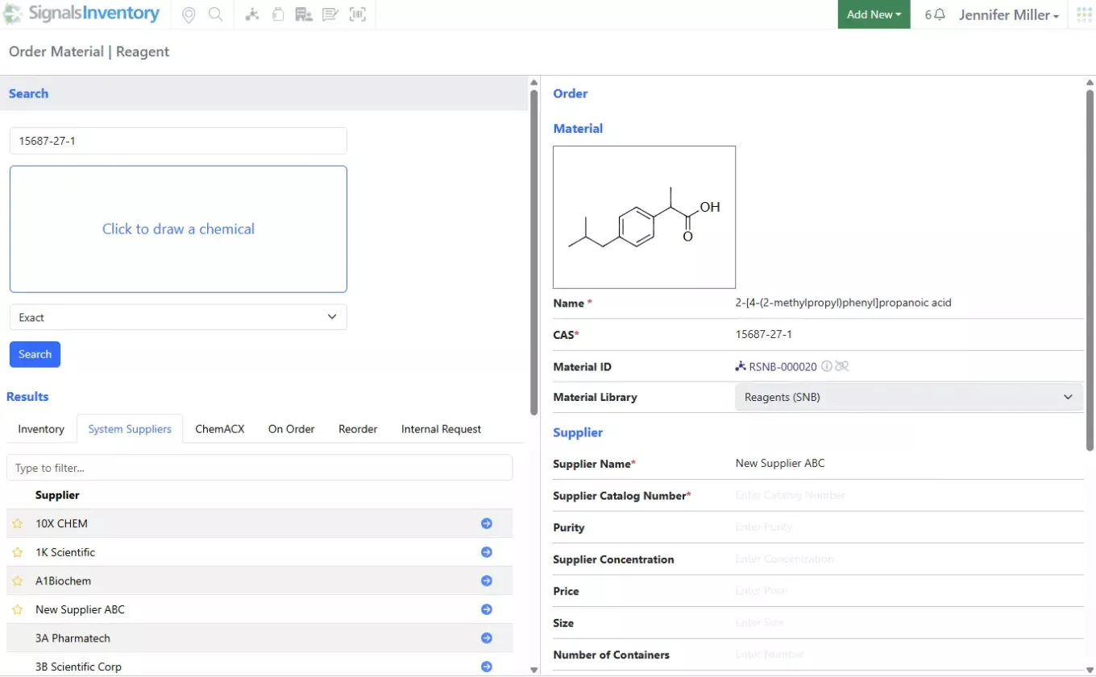The height and width of the screenshot is (677, 1096).
Task: Click the Type to filter input field
Action: click(x=259, y=468)
